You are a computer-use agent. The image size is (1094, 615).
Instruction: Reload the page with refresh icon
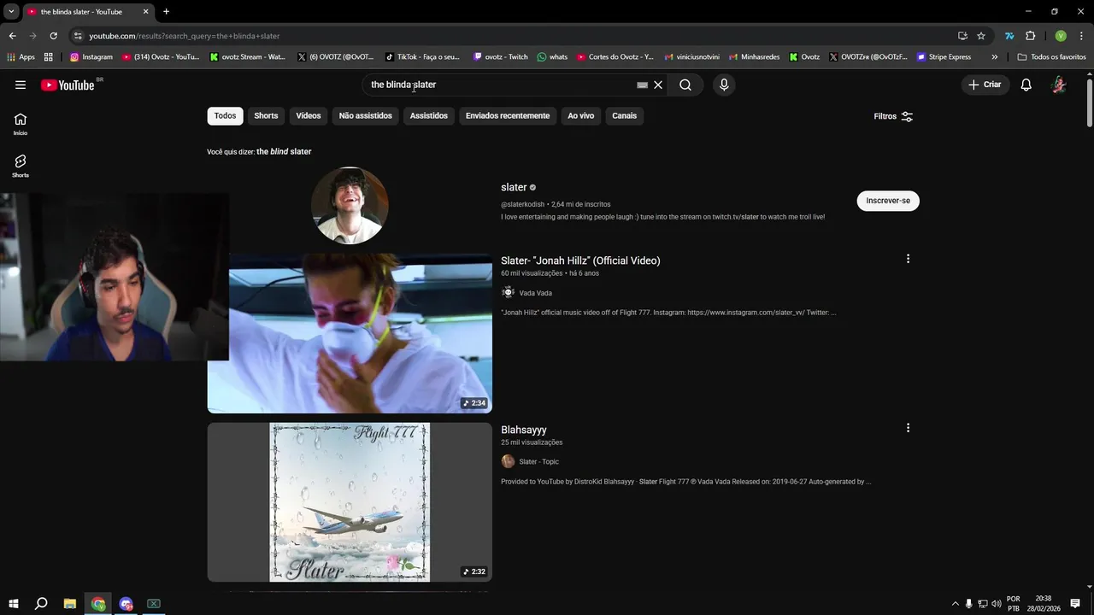click(53, 36)
